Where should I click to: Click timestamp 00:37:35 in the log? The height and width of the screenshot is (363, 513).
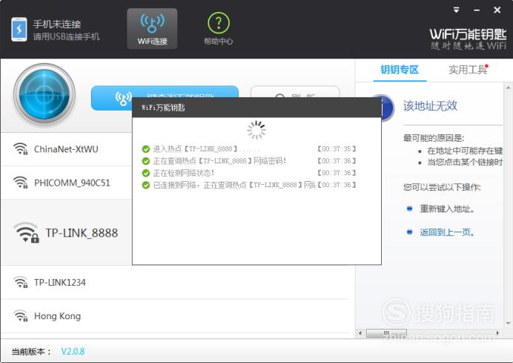(337, 148)
